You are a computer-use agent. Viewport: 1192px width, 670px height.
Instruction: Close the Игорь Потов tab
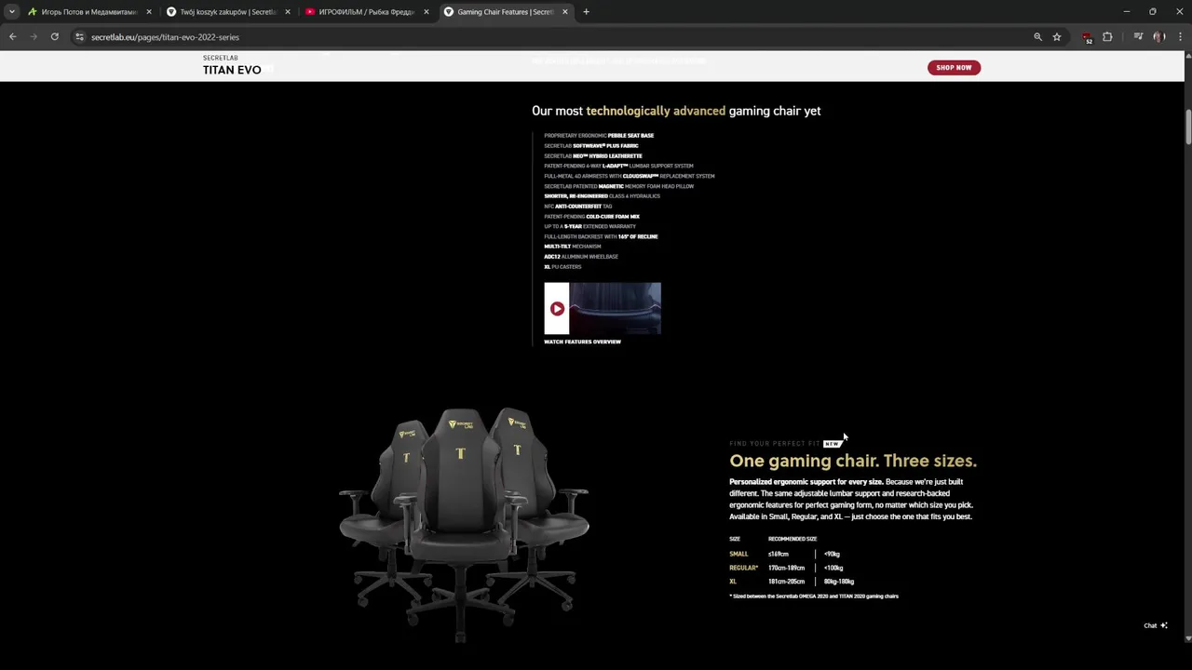[x=149, y=12]
